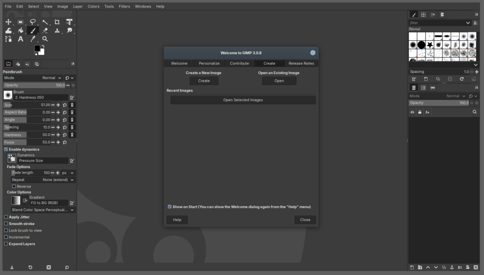Image resolution: width=484 pixels, height=275 pixels.
Task: Select the Crop tool in toolbox
Action: (57, 22)
